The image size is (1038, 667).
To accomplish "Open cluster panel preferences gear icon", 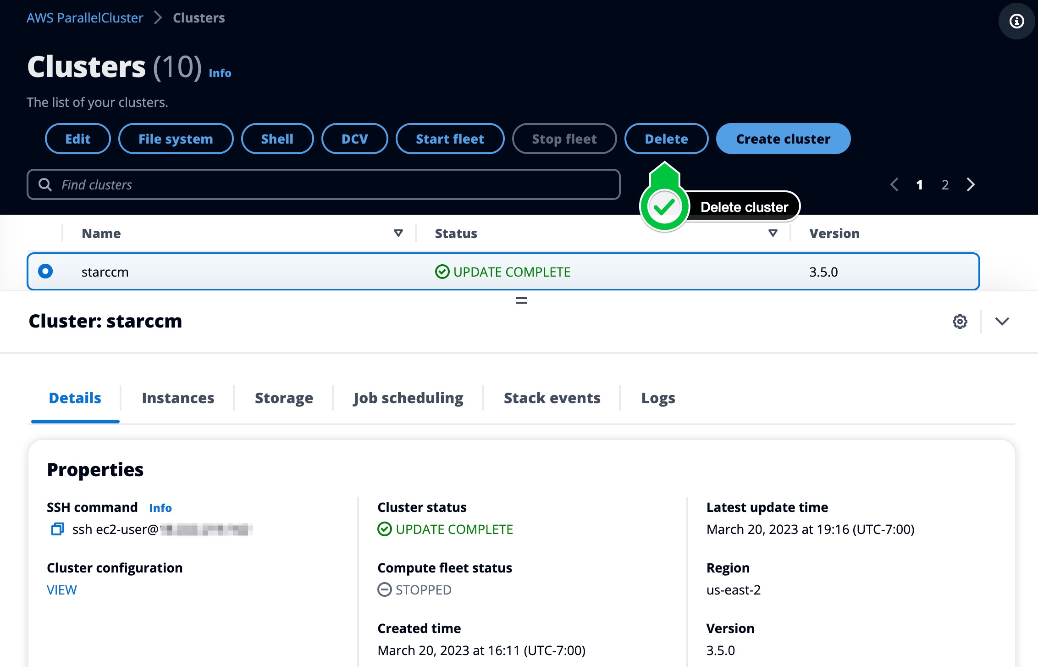I will coord(960,321).
